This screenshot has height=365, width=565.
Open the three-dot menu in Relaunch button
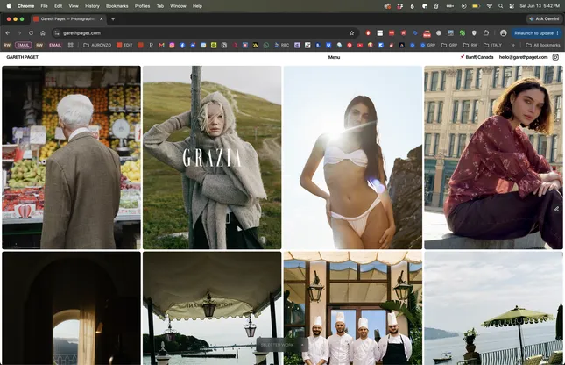tap(557, 32)
